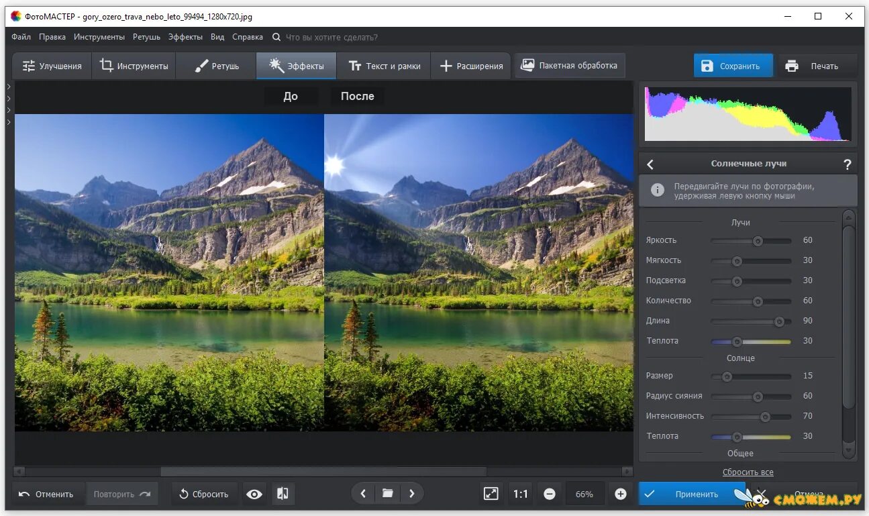Click the sun flare in После image
This screenshot has height=516, width=869.
tap(334, 164)
